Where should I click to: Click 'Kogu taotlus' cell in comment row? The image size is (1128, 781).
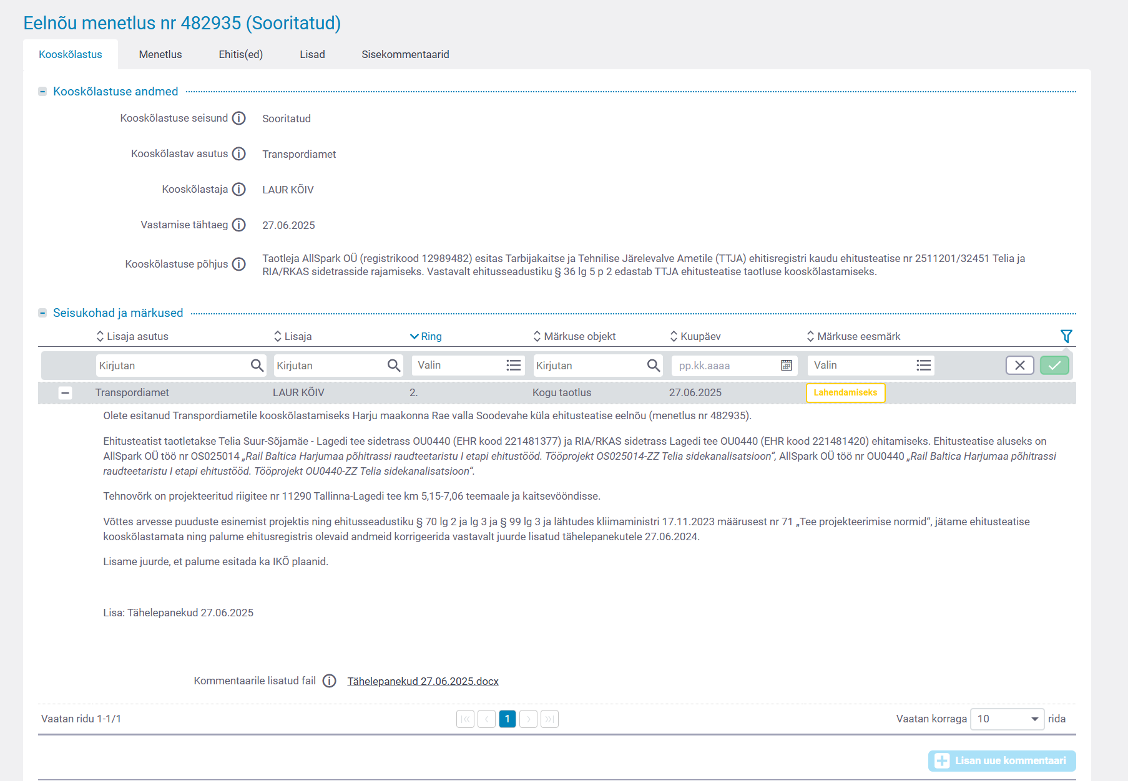tap(562, 393)
